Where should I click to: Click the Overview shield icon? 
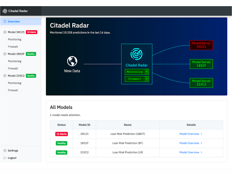click(x=5, y=21)
